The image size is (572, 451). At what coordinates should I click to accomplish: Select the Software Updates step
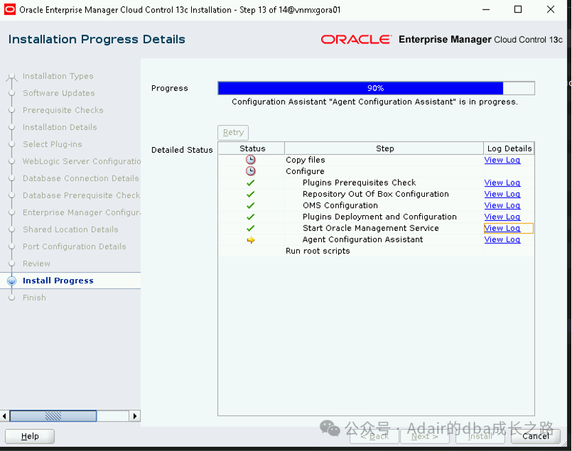point(58,93)
